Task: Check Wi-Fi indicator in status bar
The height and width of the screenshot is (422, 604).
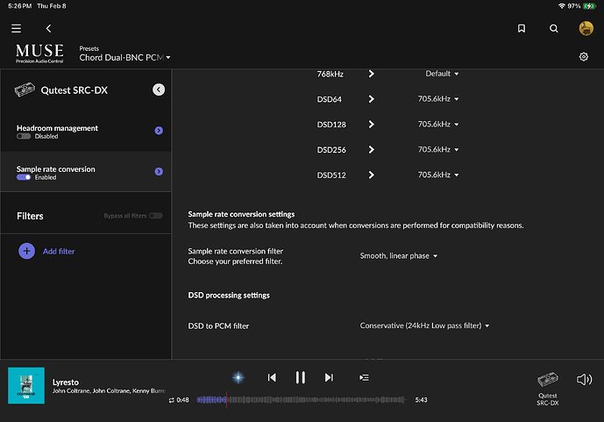Action: 562,6
